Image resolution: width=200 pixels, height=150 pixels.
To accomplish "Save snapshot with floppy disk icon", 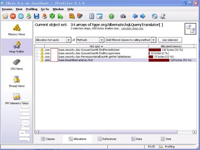I will point(37,16).
